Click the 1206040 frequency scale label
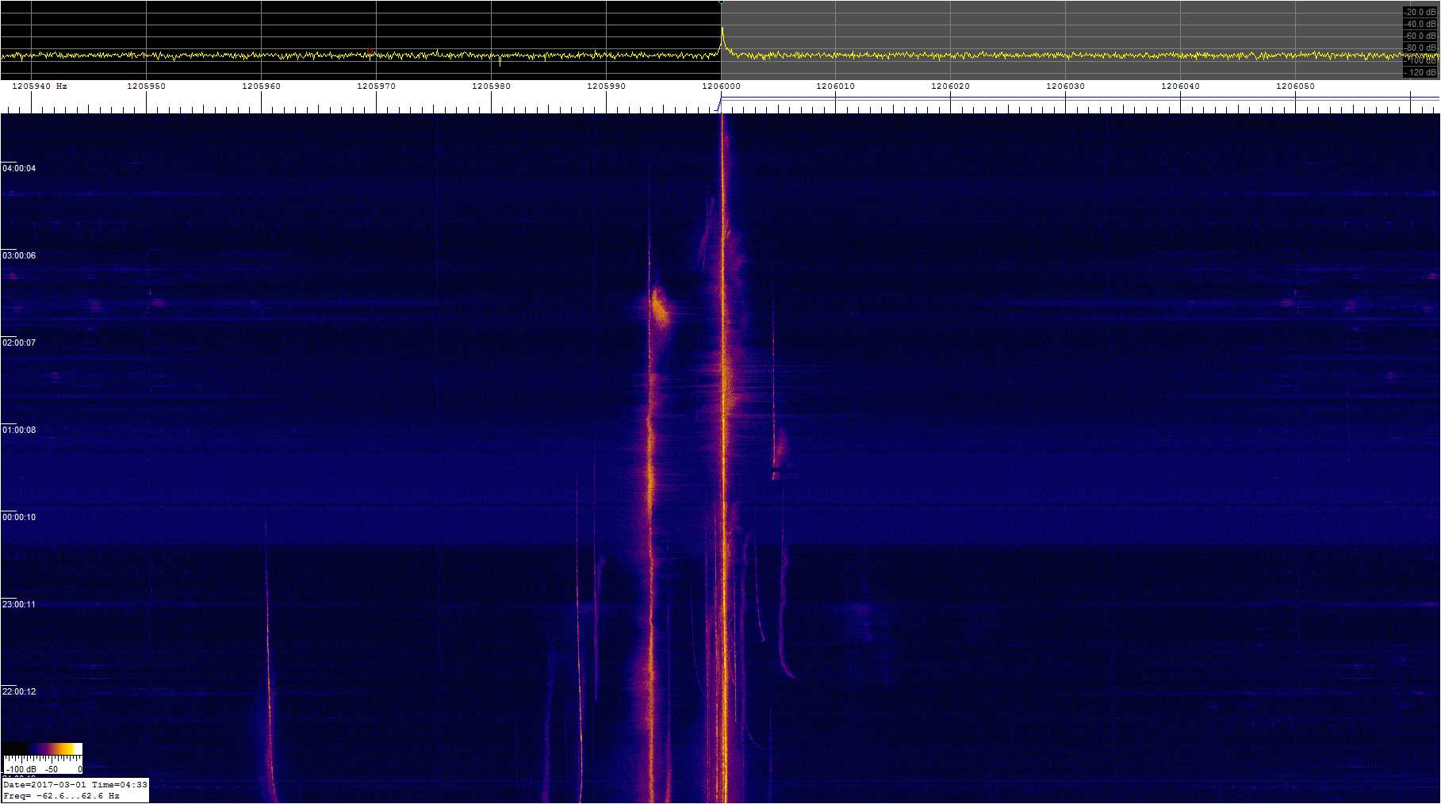This screenshot has width=1441, height=804. point(1180,86)
